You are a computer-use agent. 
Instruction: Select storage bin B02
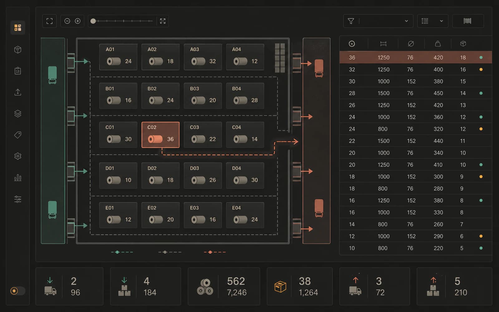tap(160, 96)
